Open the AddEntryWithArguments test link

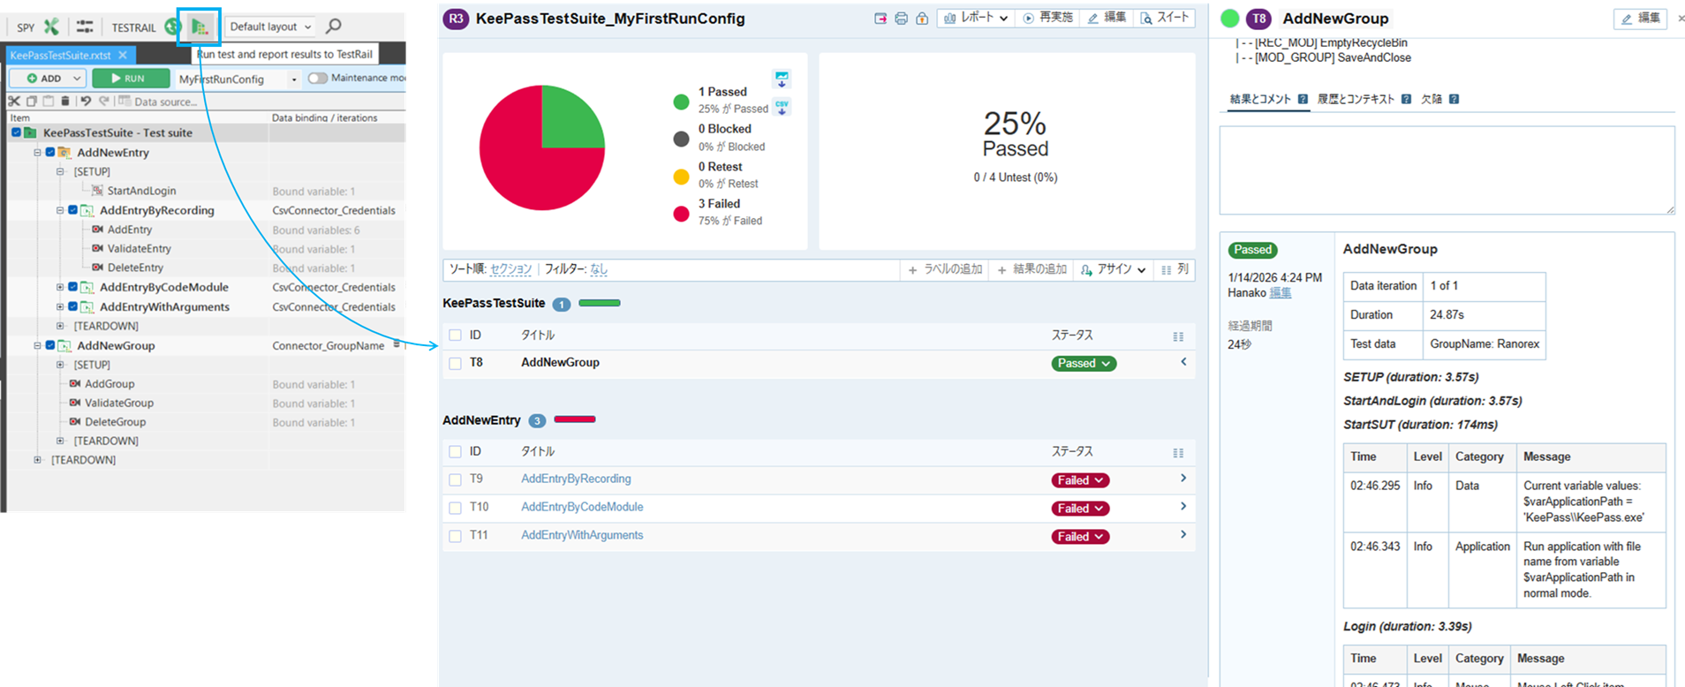coord(582,535)
